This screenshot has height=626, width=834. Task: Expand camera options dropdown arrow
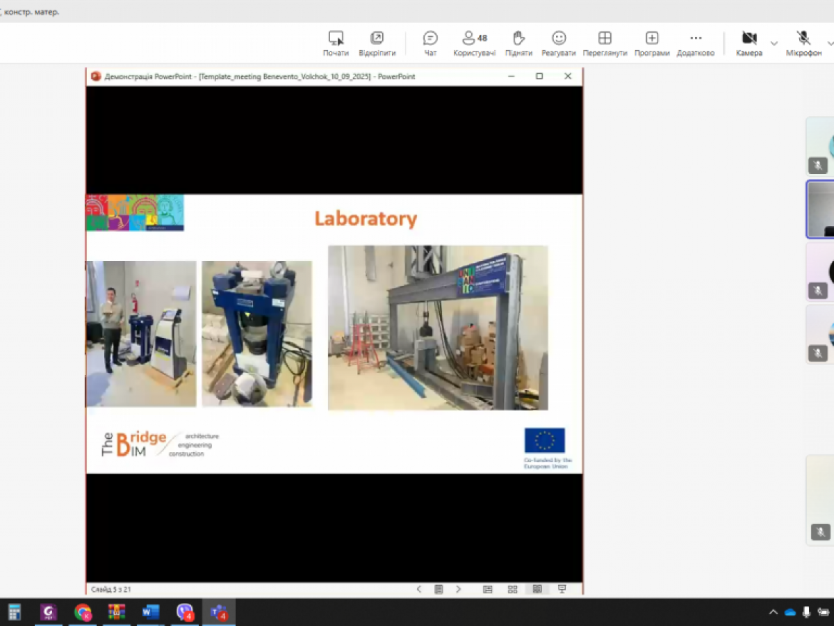coord(774,43)
